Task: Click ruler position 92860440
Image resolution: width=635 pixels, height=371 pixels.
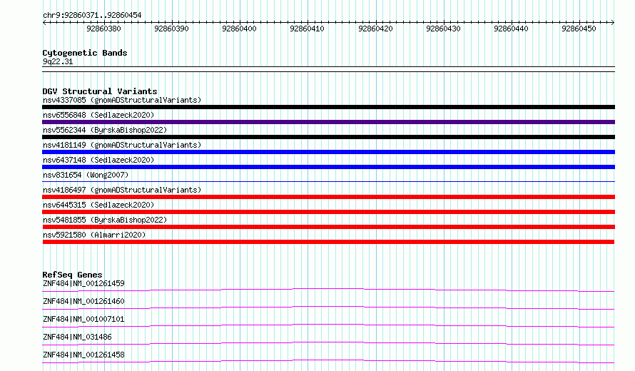Action: tap(511, 29)
